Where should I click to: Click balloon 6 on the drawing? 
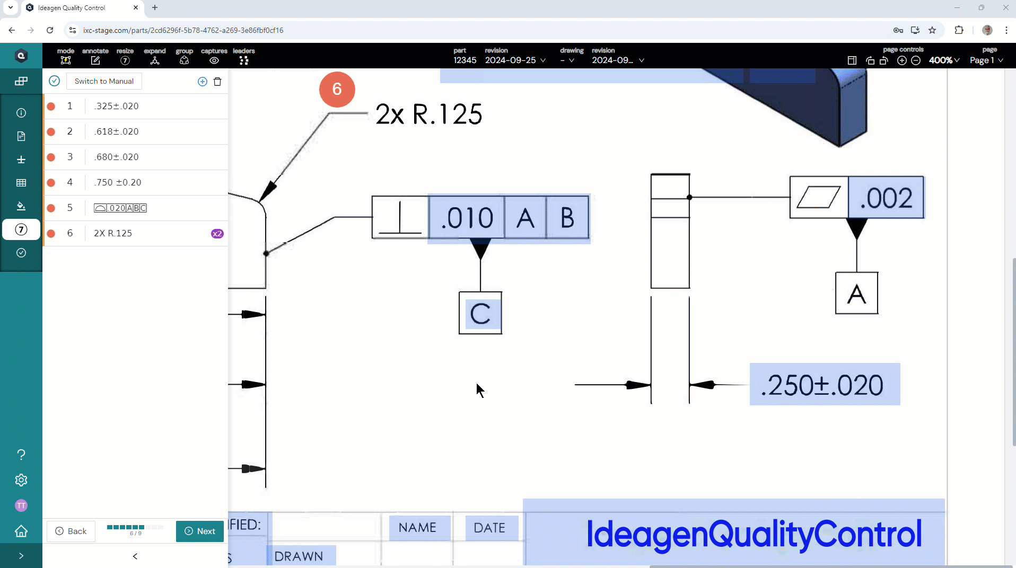click(x=337, y=89)
